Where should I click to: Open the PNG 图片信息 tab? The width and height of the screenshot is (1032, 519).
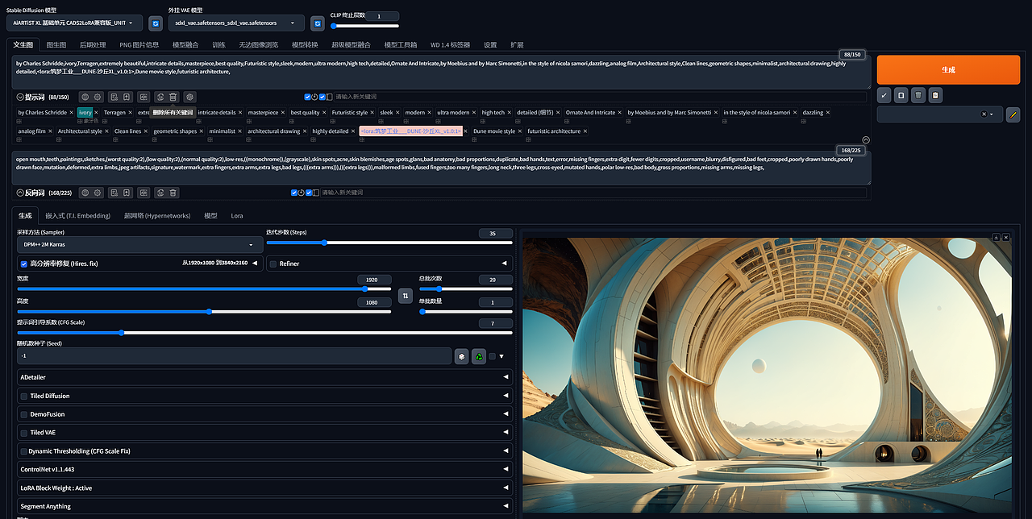click(x=139, y=45)
